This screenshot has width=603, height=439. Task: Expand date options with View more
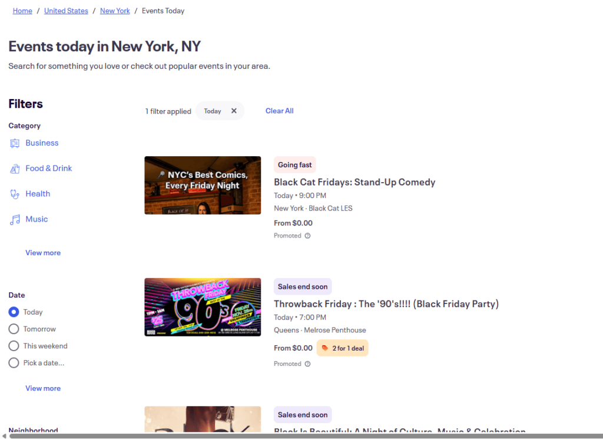pos(43,388)
